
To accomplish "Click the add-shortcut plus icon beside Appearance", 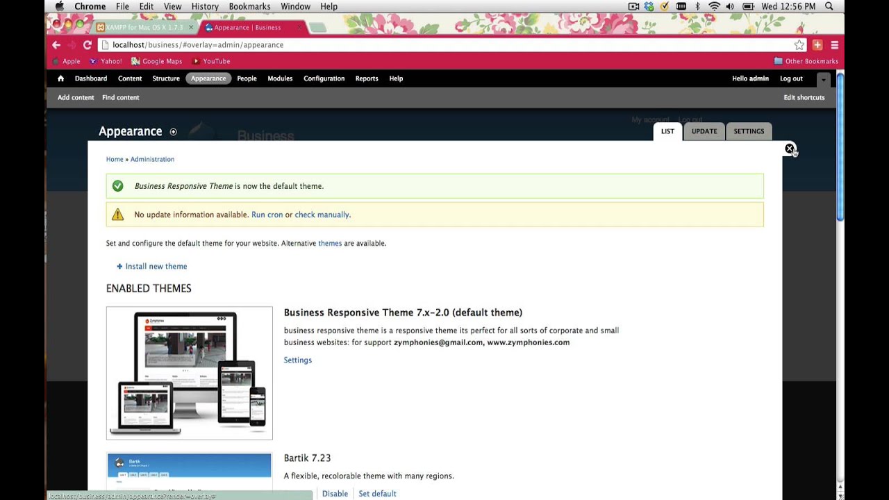I will coord(173,132).
